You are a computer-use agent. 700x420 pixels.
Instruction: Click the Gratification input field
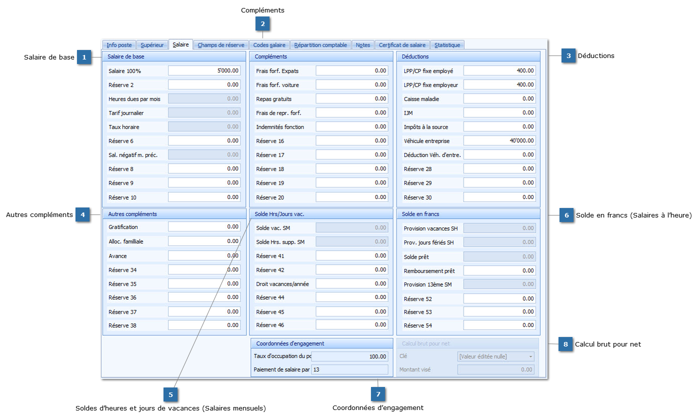point(204,227)
